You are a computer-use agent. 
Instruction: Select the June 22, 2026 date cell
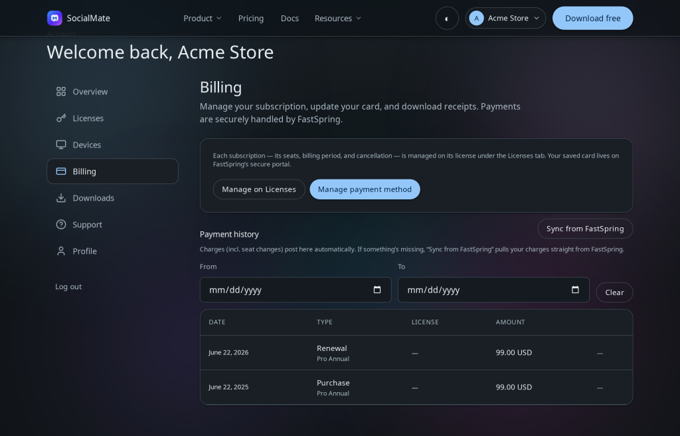pos(228,353)
